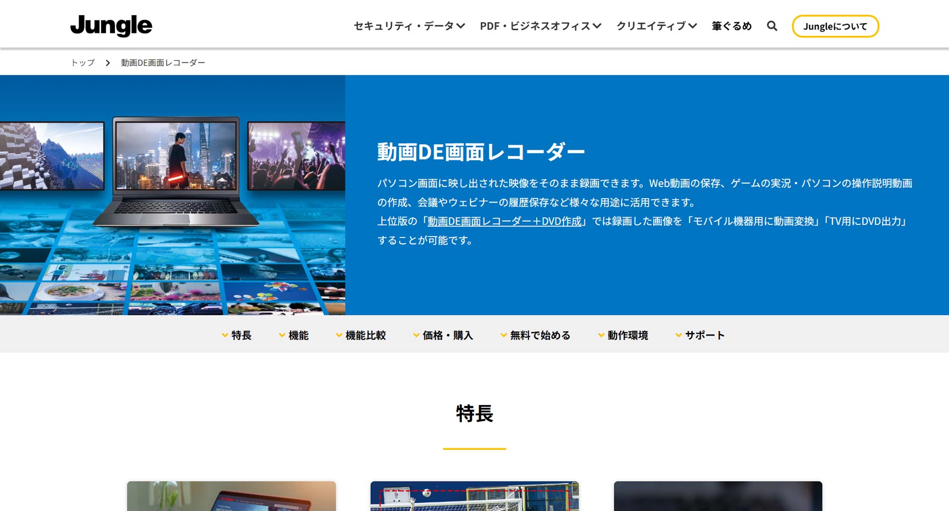Click the dark feature card thumbnail
This screenshot has height=511, width=949.
tap(718, 496)
